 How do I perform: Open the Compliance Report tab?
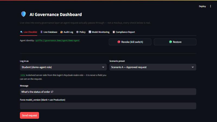pyautogui.click(x=124, y=32)
